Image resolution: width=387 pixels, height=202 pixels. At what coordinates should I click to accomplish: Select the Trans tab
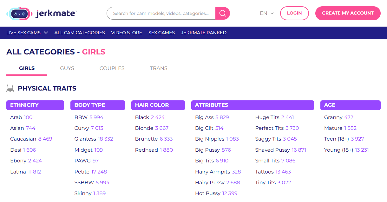tap(158, 68)
